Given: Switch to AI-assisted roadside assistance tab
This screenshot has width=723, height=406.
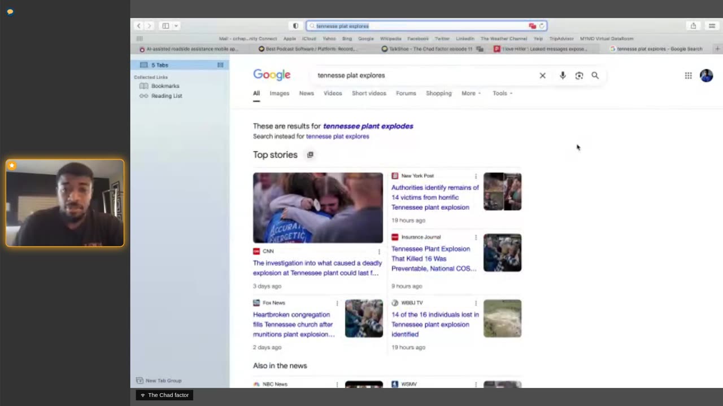Looking at the screenshot, I should (190, 49).
